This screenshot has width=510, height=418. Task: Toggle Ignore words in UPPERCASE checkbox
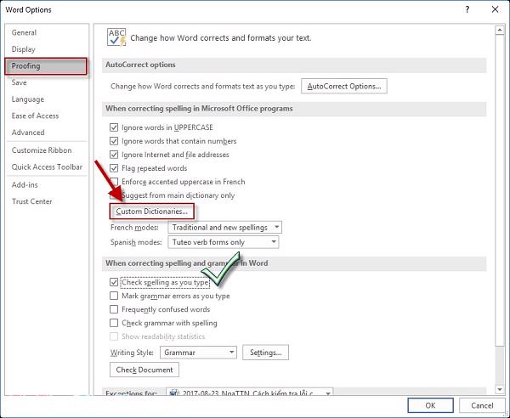click(115, 127)
